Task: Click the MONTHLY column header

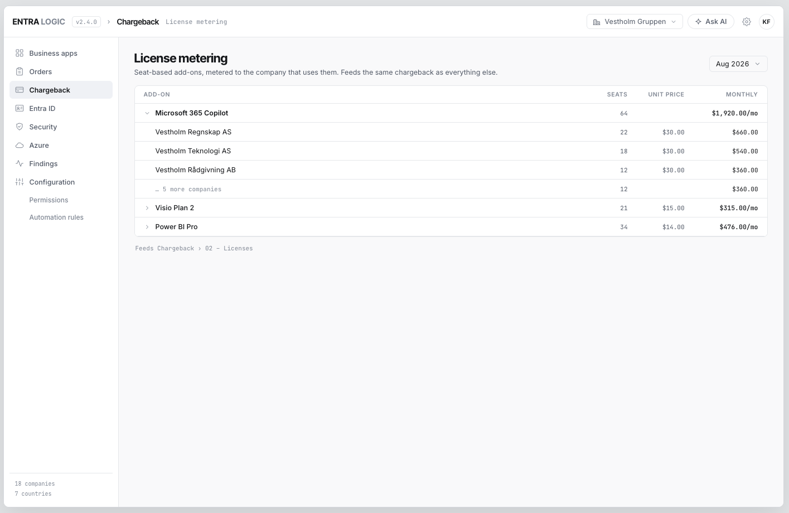Action: (742, 95)
